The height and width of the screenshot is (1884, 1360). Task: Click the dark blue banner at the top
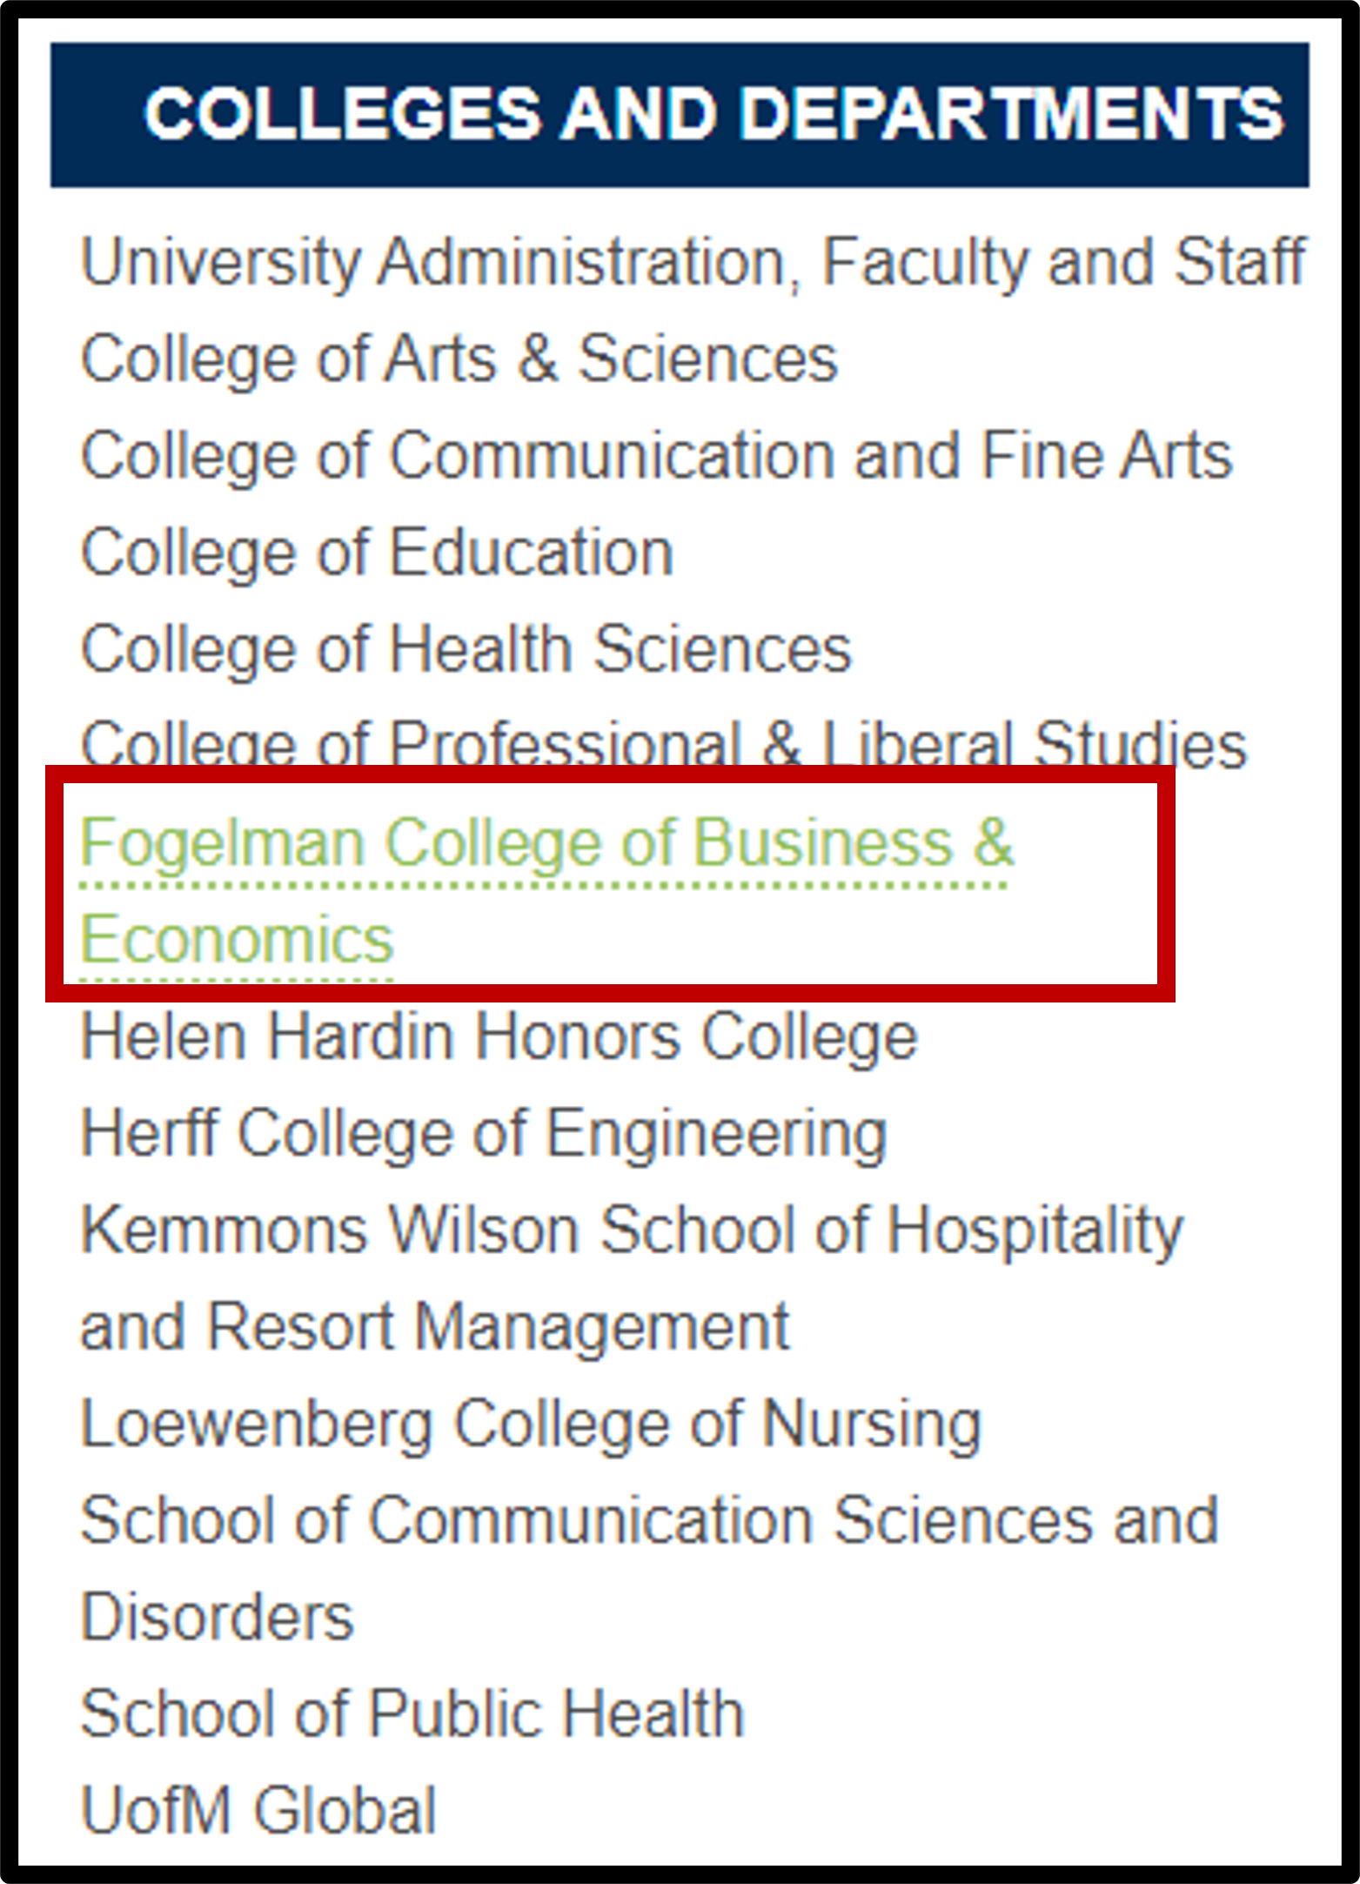(x=679, y=113)
